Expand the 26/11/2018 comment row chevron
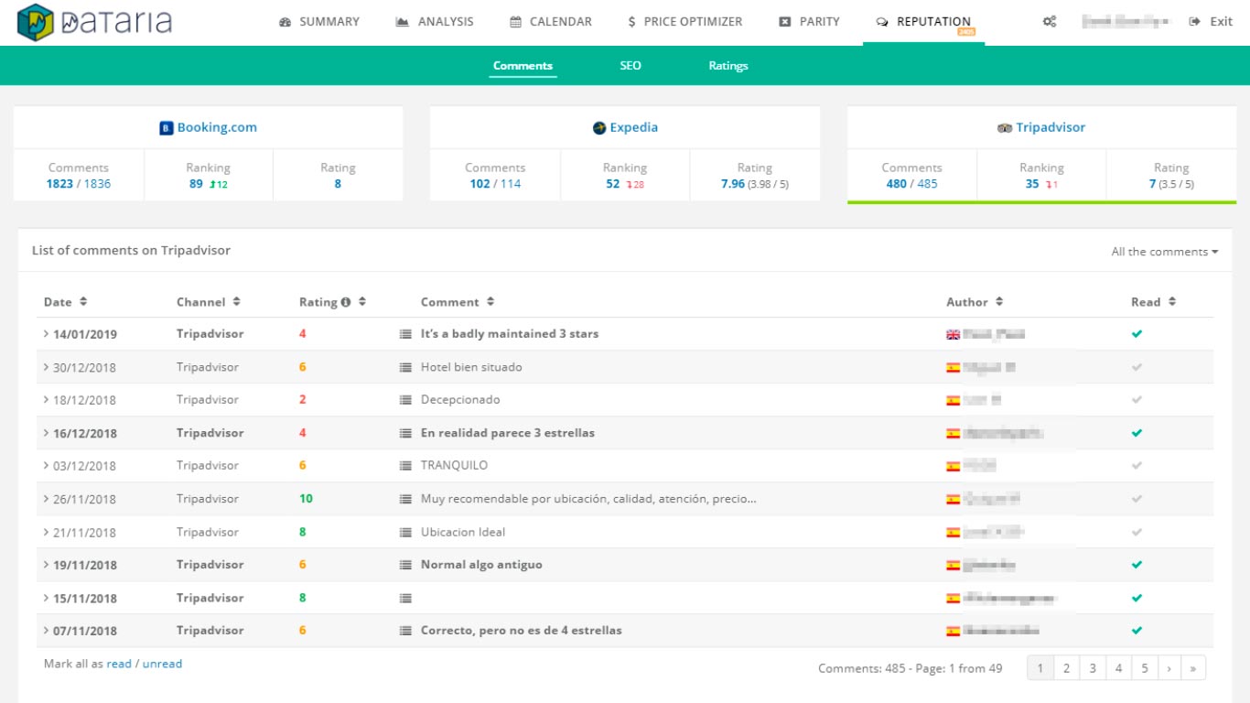The width and height of the screenshot is (1250, 703). click(x=46, y=499)
